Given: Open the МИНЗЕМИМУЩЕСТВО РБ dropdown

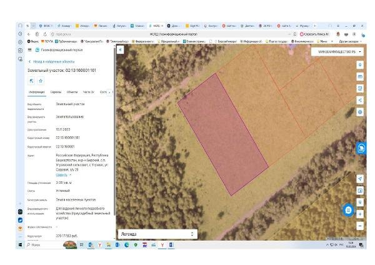Looking at the screenshot, I should (337, 52).
